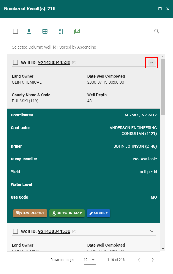The image size is (173, 274).
Task: Open first Well ID 921430344530 link
Action: tap(54, 62)
